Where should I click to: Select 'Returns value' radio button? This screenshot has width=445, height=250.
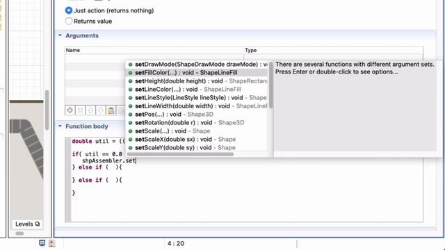[69, 21]
